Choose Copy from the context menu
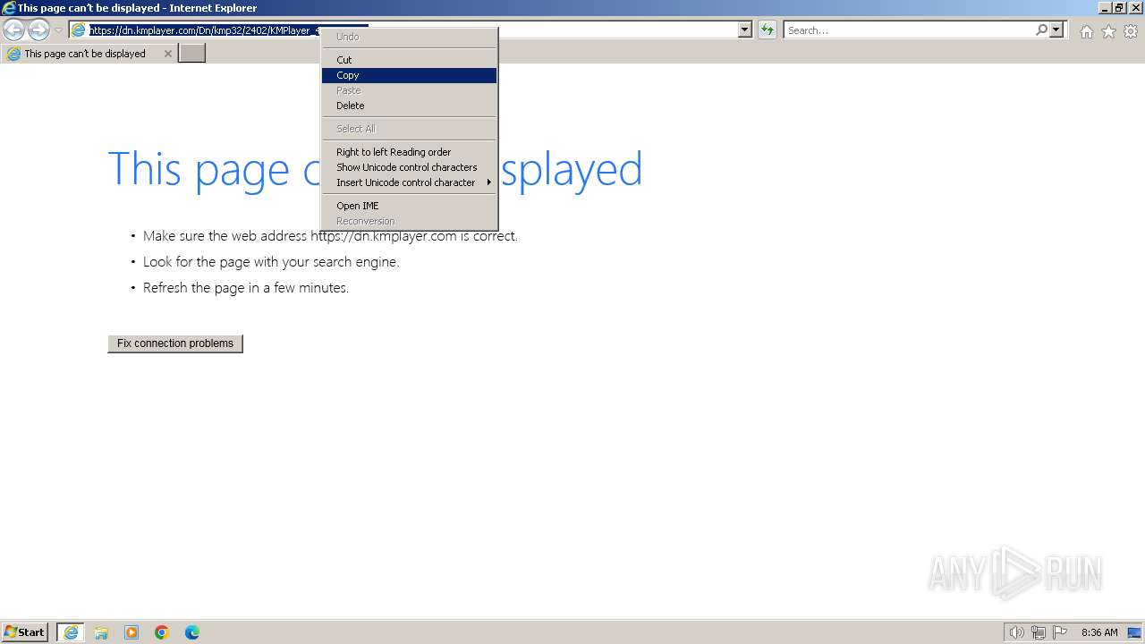 coord(409,75)
